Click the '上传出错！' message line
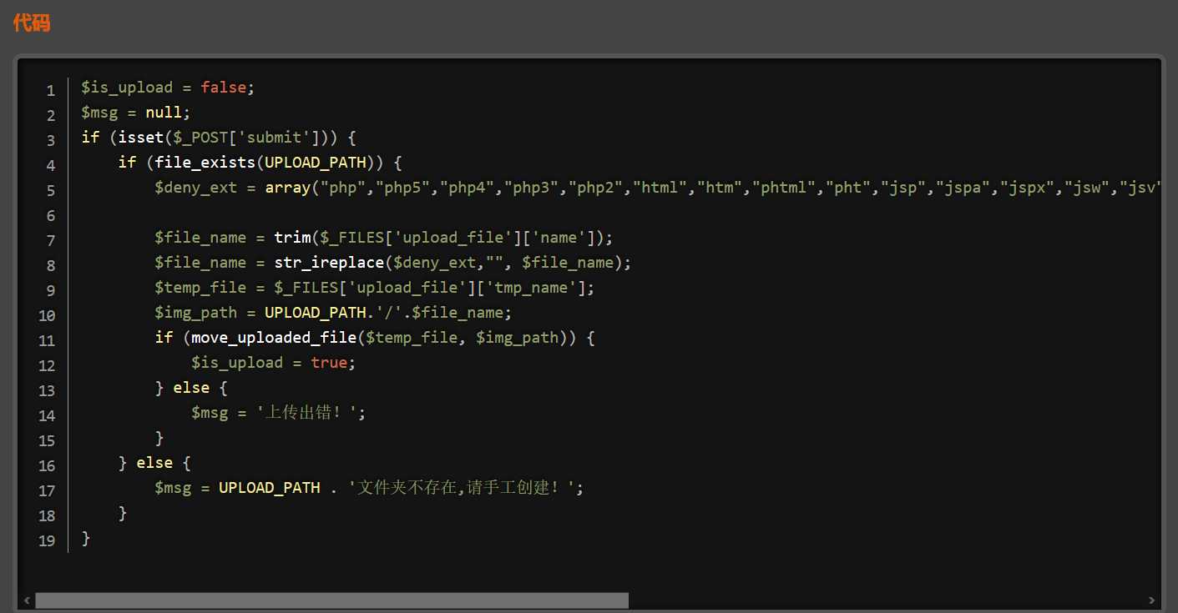The image size is (1178, 613). [279, 413]
